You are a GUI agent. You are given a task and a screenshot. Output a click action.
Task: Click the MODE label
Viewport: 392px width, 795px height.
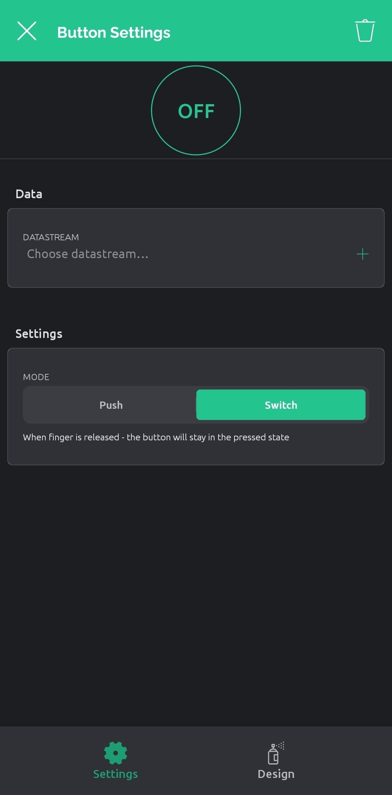(x=36, y=377)
